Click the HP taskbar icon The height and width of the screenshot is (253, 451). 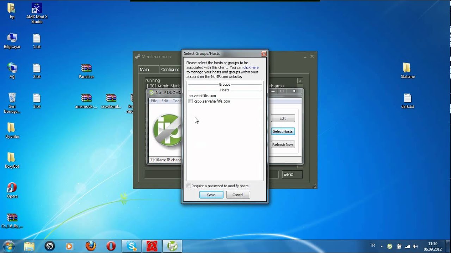pos(50,246)
